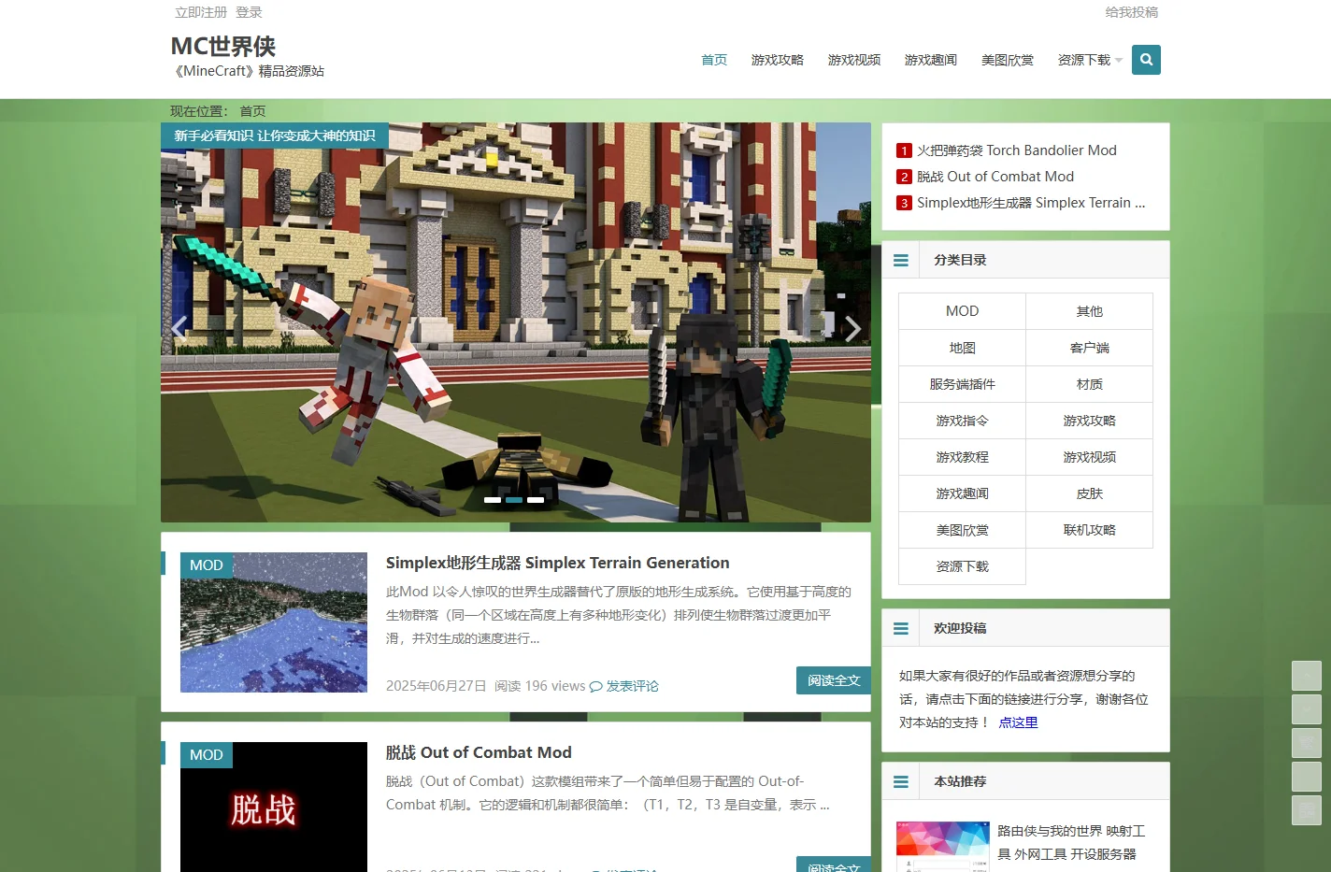This screenshot has width=1331, height=872.
Task: Select first carousel indicator dot
Action: click(493, 500)
